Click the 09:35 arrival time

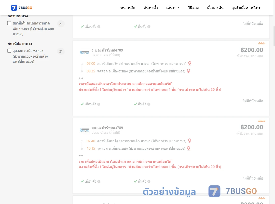pyautogui.click(x=91, y=71)
